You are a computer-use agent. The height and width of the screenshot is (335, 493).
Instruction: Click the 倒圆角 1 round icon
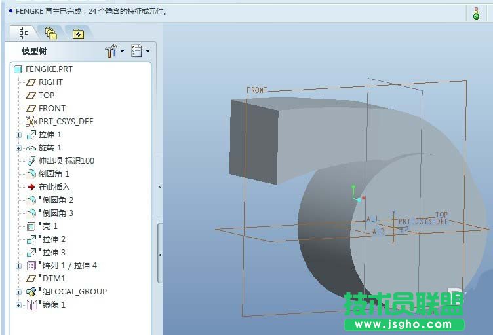pyautogui.click(x=31, y=175)
